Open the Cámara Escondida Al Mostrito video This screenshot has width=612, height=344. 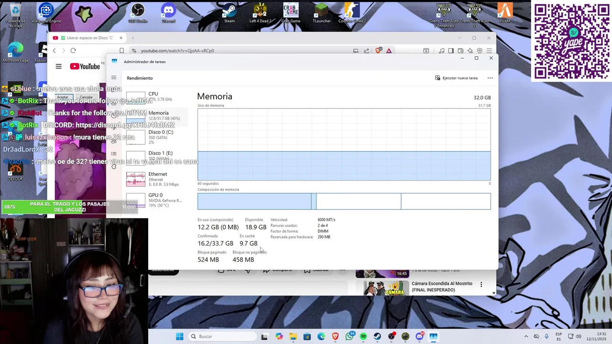442,287
